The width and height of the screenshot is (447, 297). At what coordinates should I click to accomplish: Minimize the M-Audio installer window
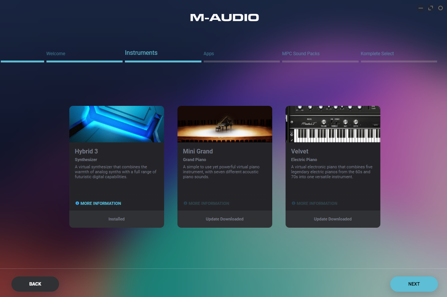420,8
